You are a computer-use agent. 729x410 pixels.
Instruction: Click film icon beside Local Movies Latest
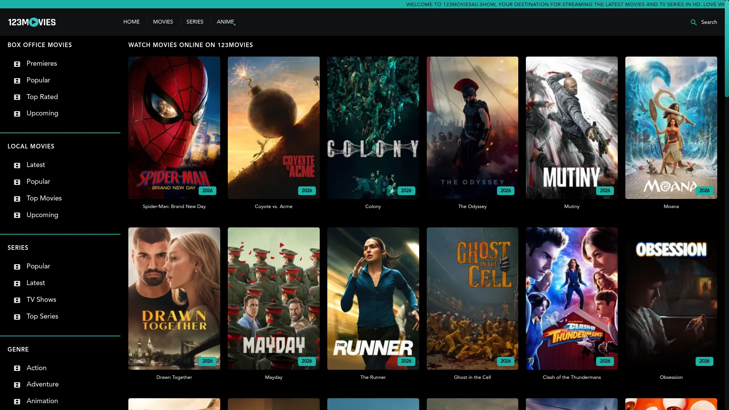pyautogui.click(x=17, y=166)
